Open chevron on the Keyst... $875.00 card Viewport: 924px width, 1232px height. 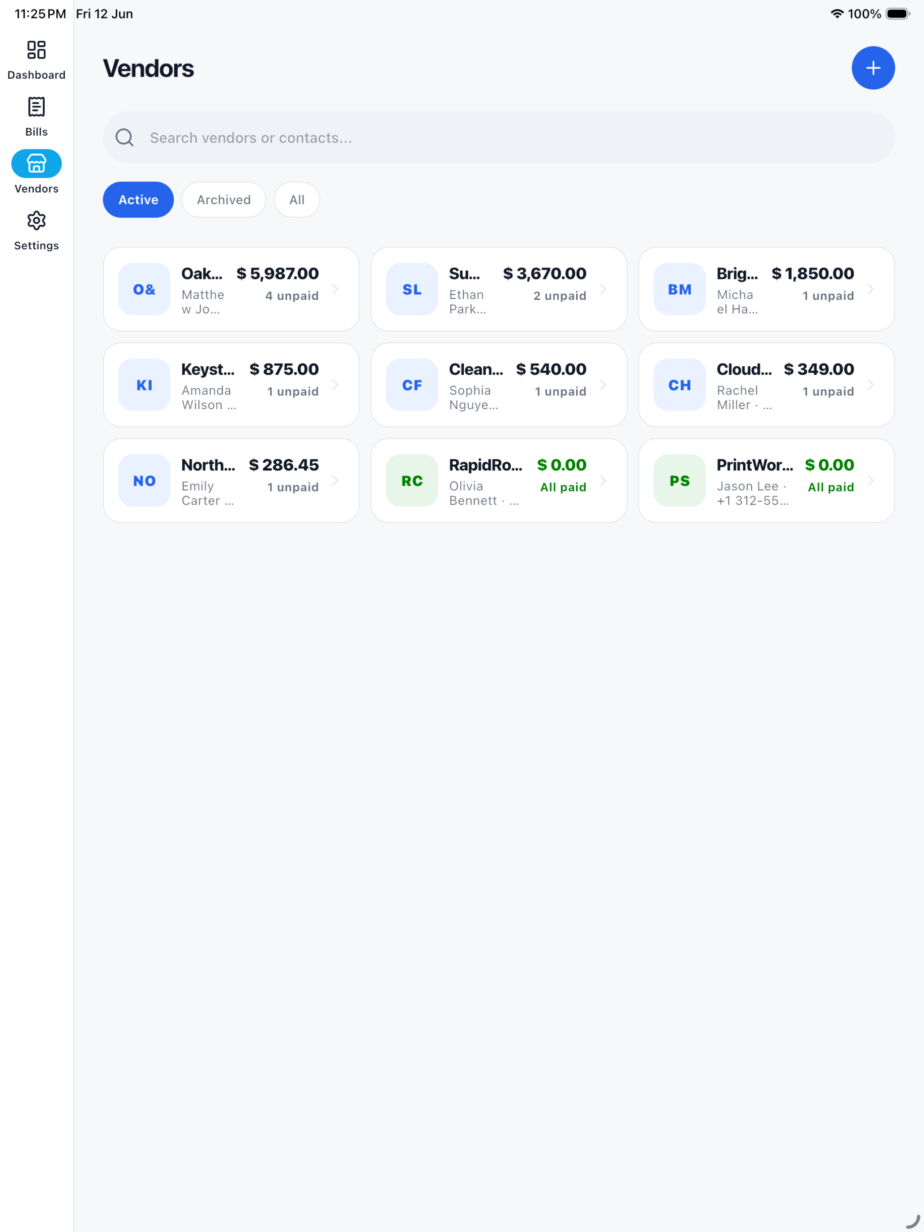[335, 385]
